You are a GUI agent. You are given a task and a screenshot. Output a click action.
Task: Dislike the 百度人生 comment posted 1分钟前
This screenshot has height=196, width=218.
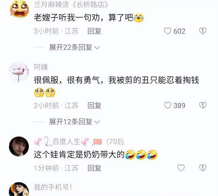point(203,168)
